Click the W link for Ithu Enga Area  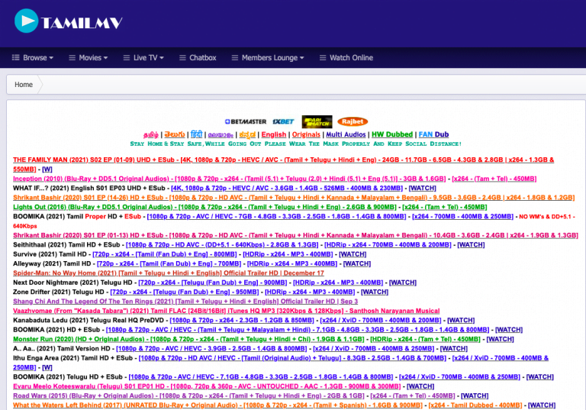click(47, 367)
